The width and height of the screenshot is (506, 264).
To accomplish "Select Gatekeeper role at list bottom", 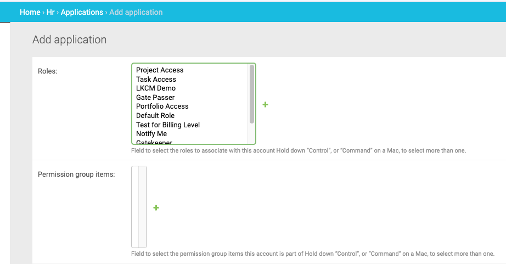I will click(x=154, y=142).
